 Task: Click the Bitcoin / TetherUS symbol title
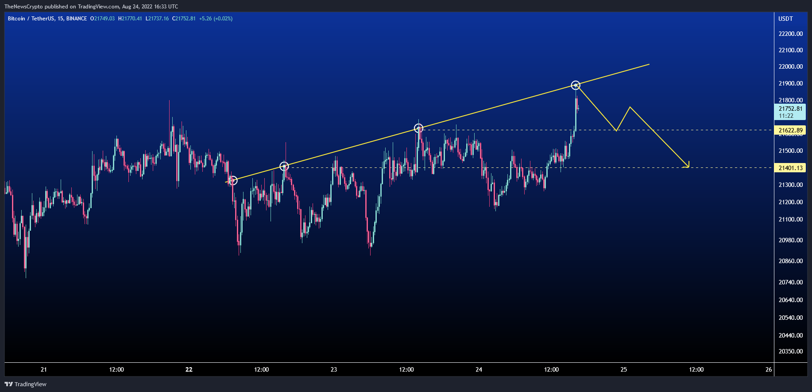(47, 19)
